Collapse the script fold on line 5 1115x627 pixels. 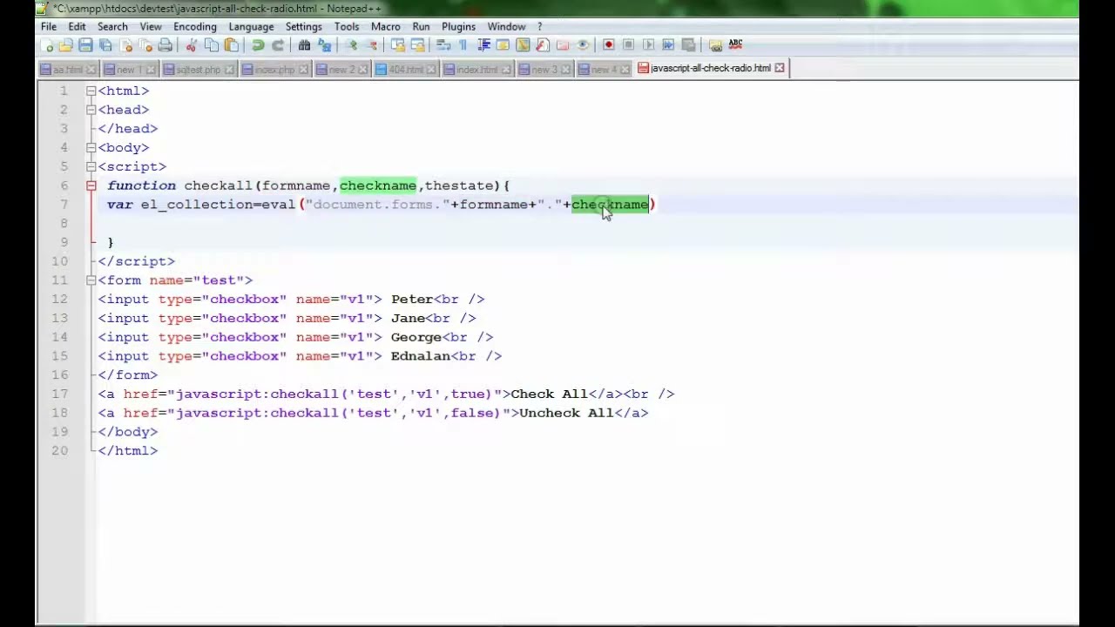[x=91, y=166]
